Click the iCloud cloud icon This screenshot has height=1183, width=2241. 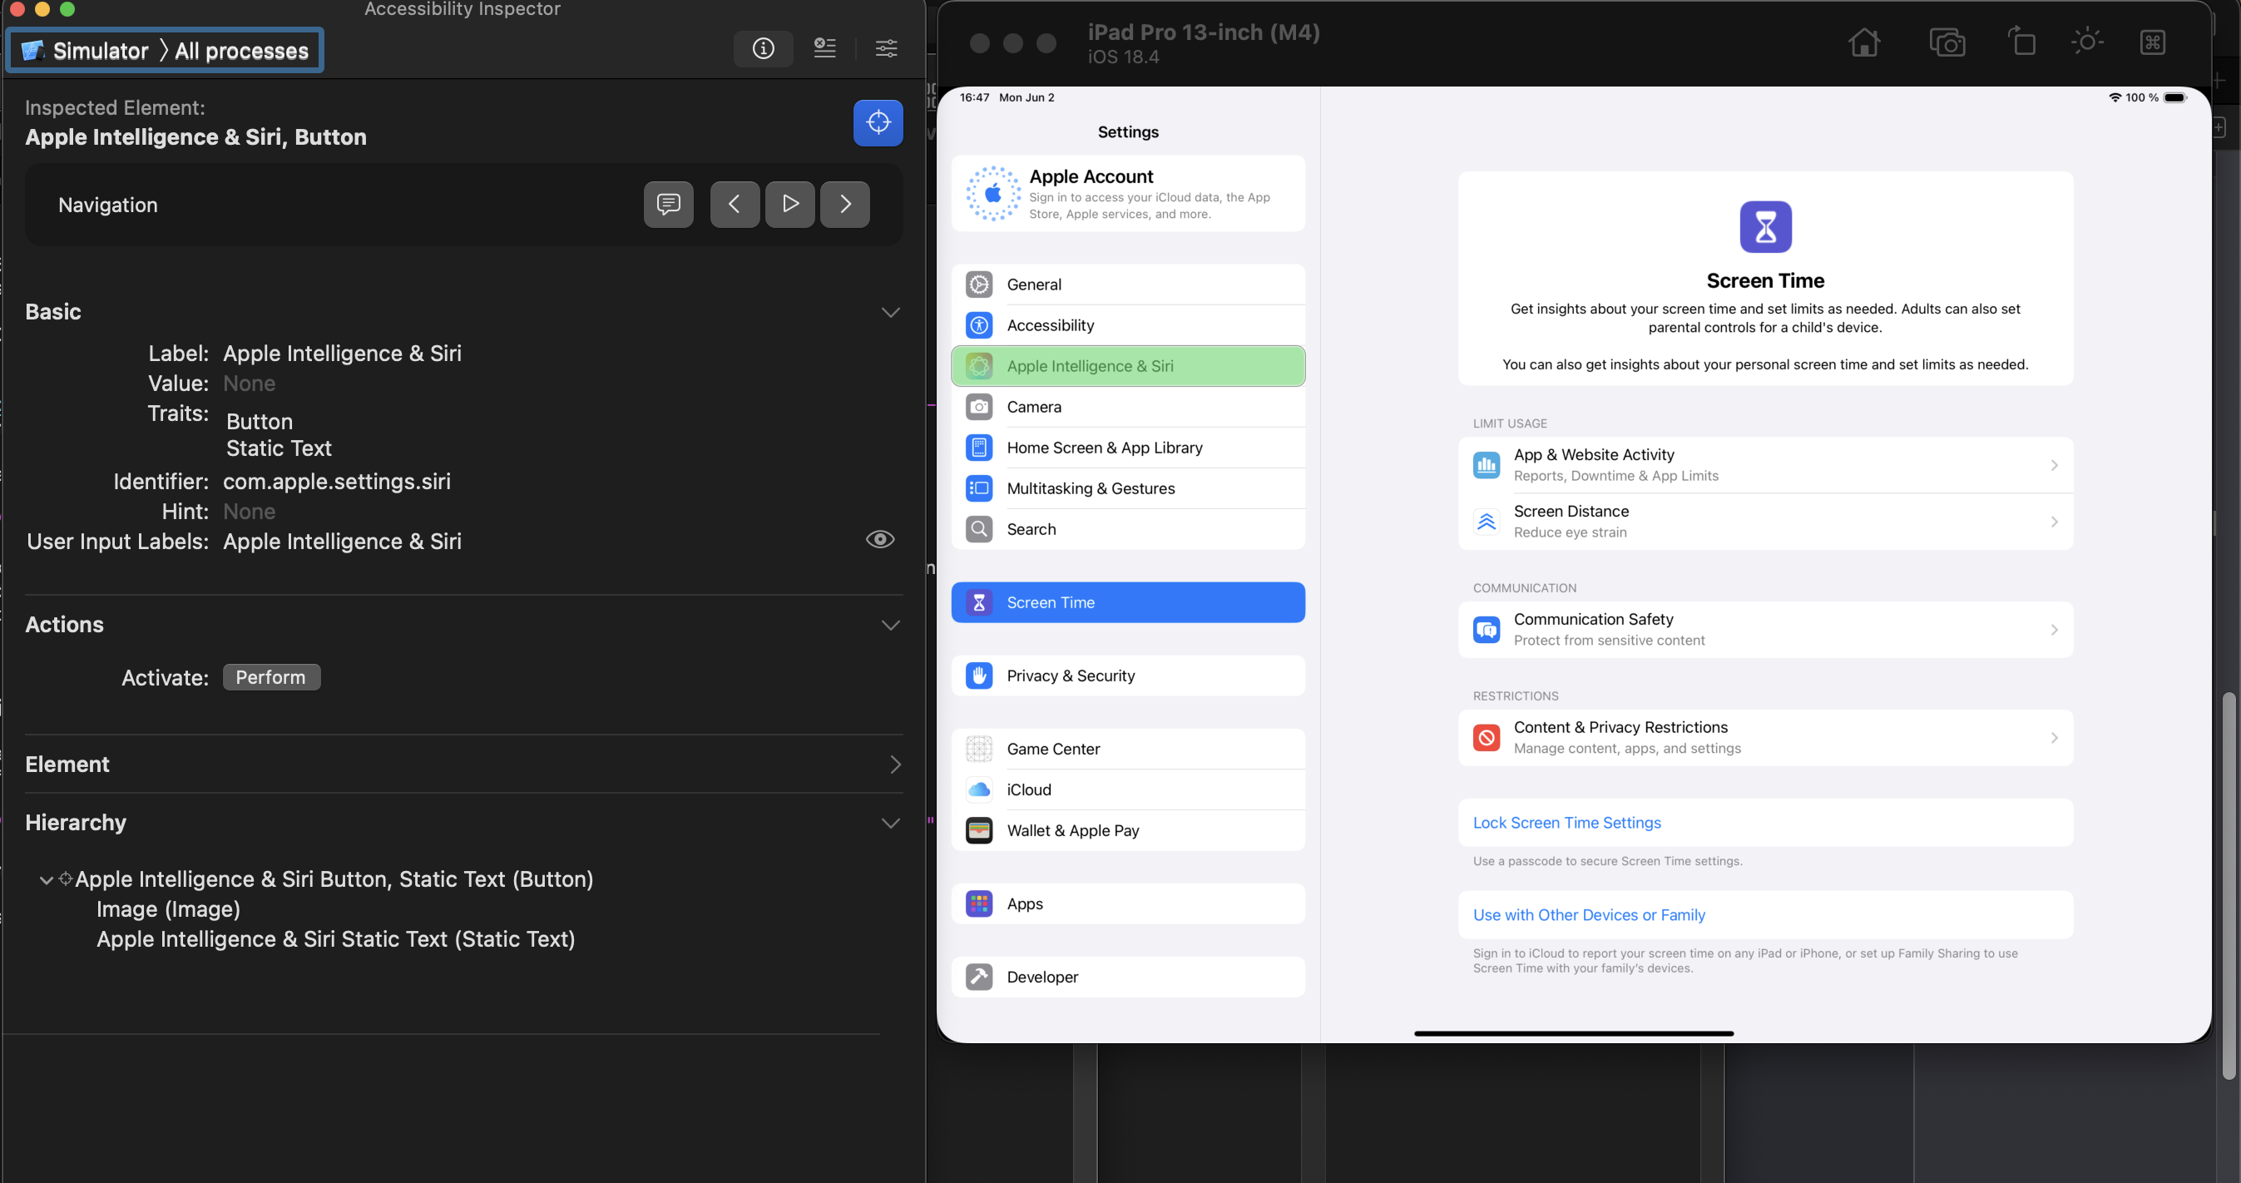pyautogui.click(x=979, y=789)
